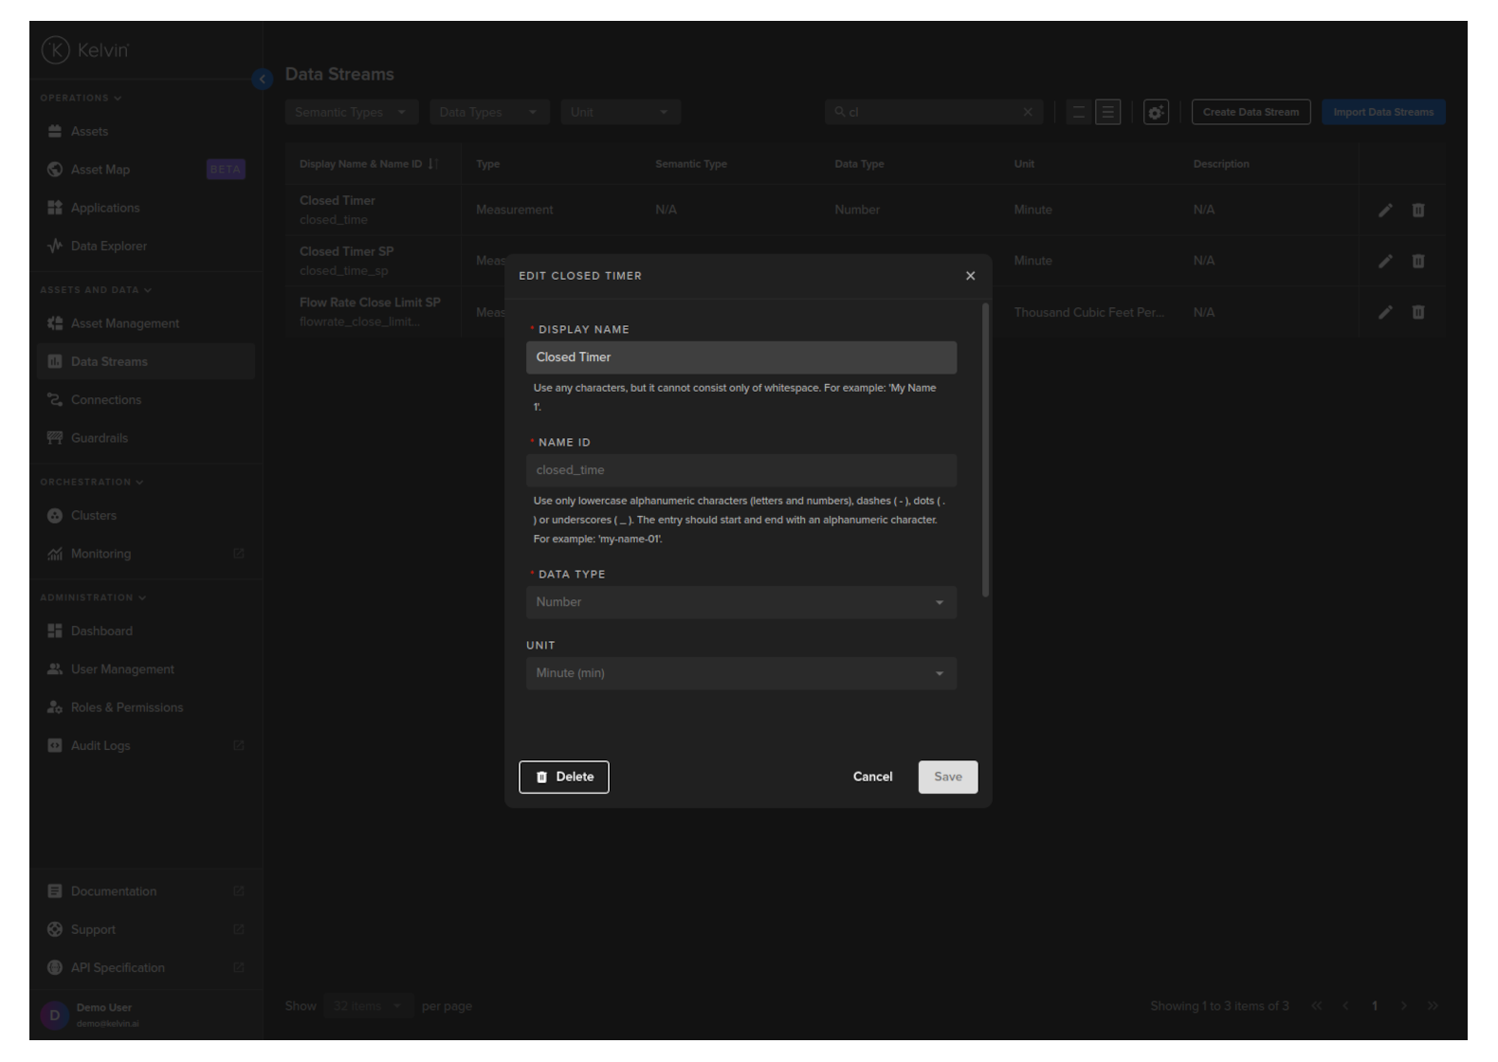Click the dialog's vertical scrollbar
1498x1062 pixels.
pyautogui.click(x=986, y=450)
